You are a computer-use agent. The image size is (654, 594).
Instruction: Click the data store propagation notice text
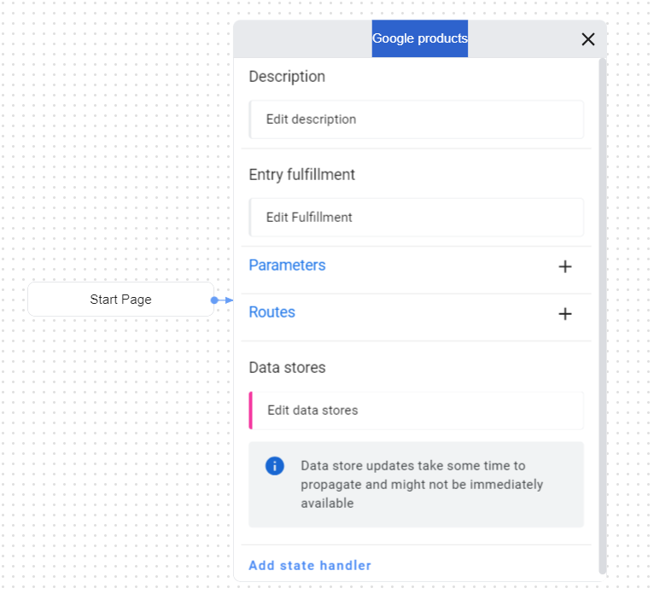[422, 485]
